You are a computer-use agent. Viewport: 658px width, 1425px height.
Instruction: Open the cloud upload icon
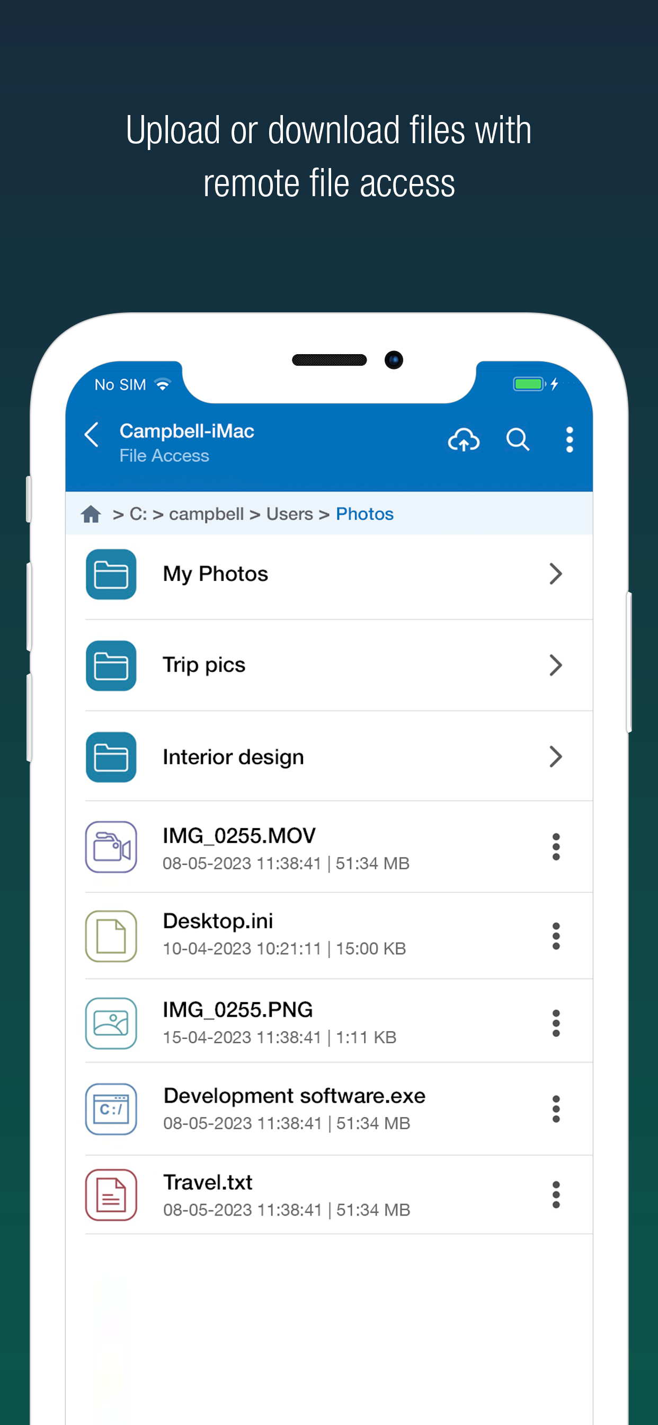[464, 440]
